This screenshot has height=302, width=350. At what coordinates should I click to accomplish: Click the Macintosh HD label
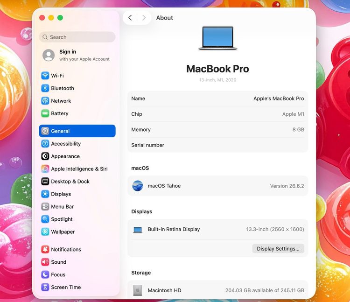(165, 290)
